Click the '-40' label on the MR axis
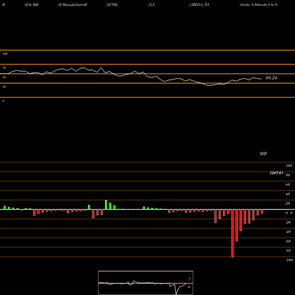The width and height of the screenshot is (295, 295). (288, 232)
